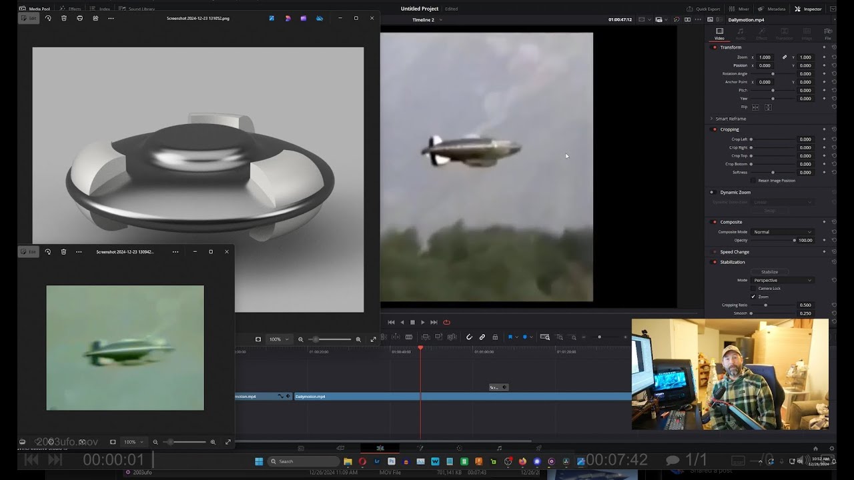Viewport: 854px width, 480px height.
Task: Check the Retain Image Position checkbox
Action: (x=754, y=181)
